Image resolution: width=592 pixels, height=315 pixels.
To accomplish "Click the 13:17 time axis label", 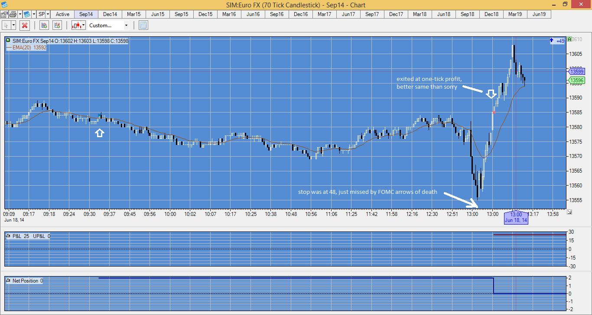I will (x=533, y=214).
